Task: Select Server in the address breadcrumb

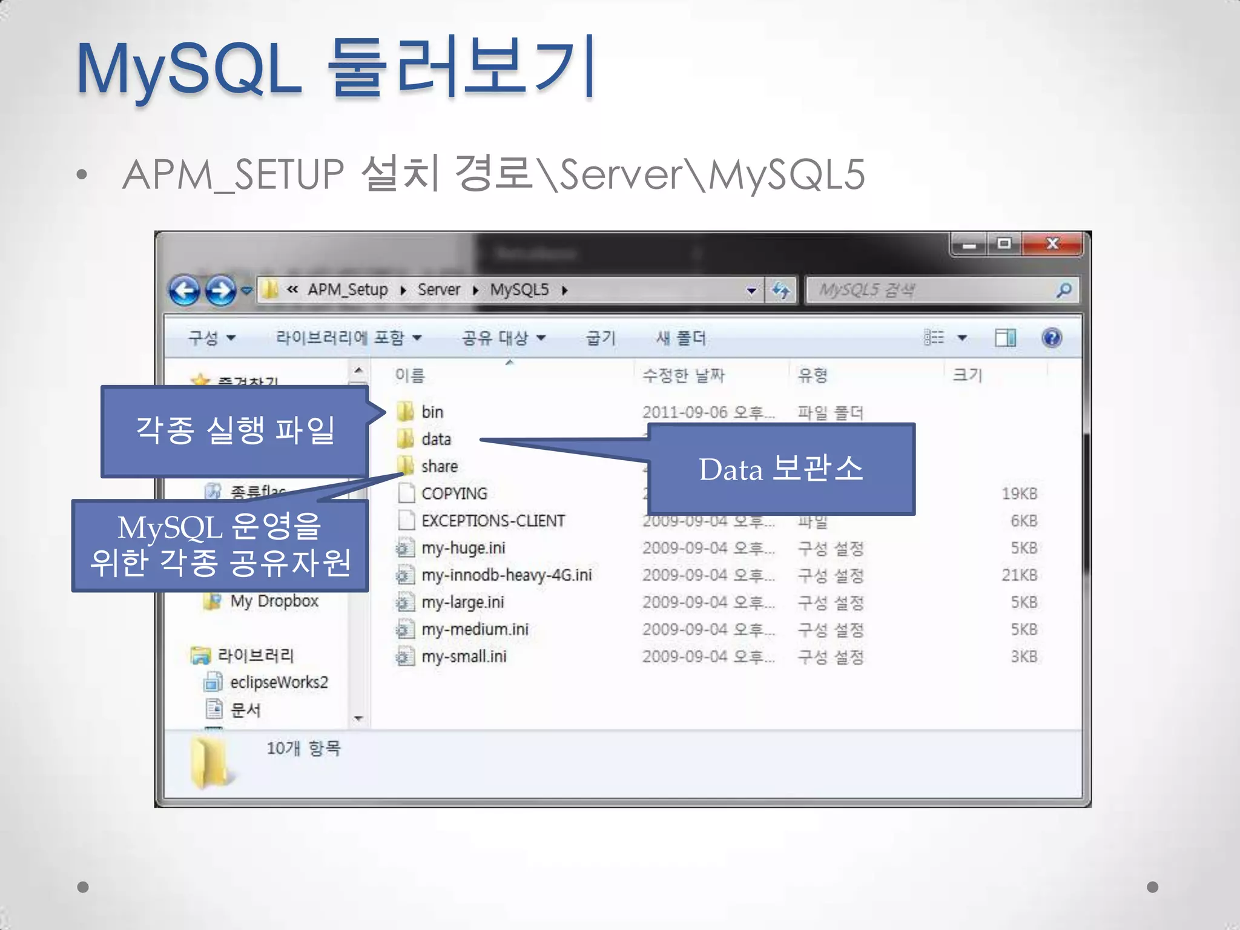Action: 439,289
